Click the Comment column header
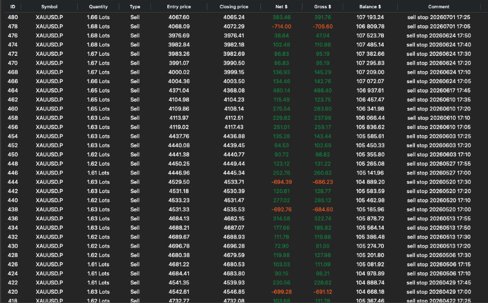 [439, 7]
